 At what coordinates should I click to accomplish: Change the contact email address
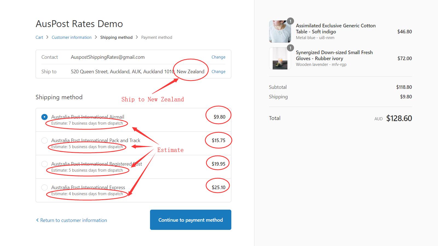[218, 57]
